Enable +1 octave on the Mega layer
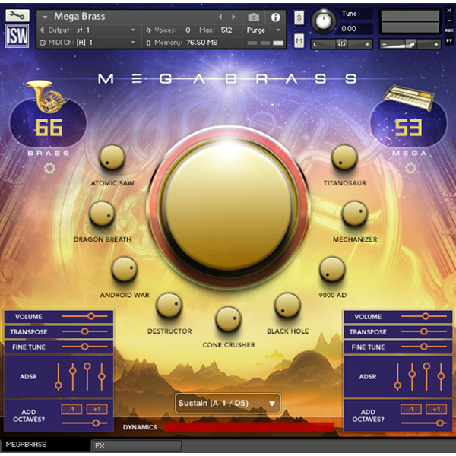Viewport: 456px width, 456px height. (x=436, y=409)
